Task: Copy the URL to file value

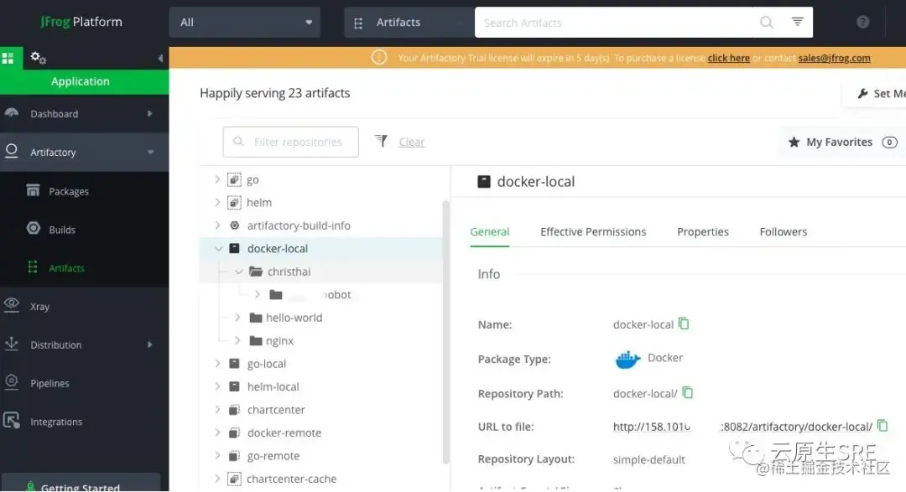Action: [x=883, y=426]
